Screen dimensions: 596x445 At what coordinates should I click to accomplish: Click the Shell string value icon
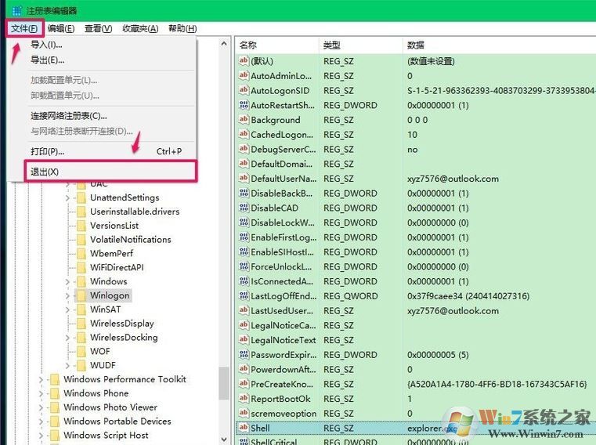point(243,429)
